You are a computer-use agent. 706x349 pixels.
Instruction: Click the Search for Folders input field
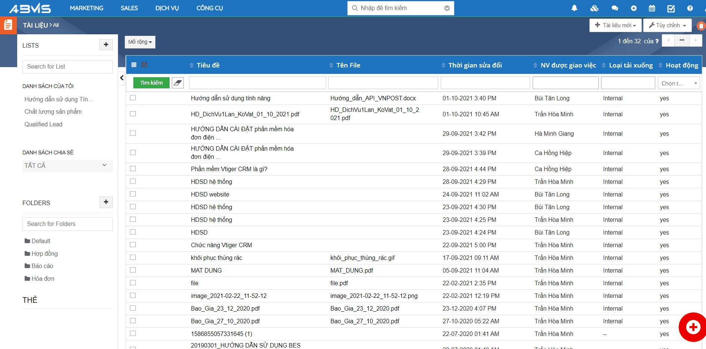[67, 224]
